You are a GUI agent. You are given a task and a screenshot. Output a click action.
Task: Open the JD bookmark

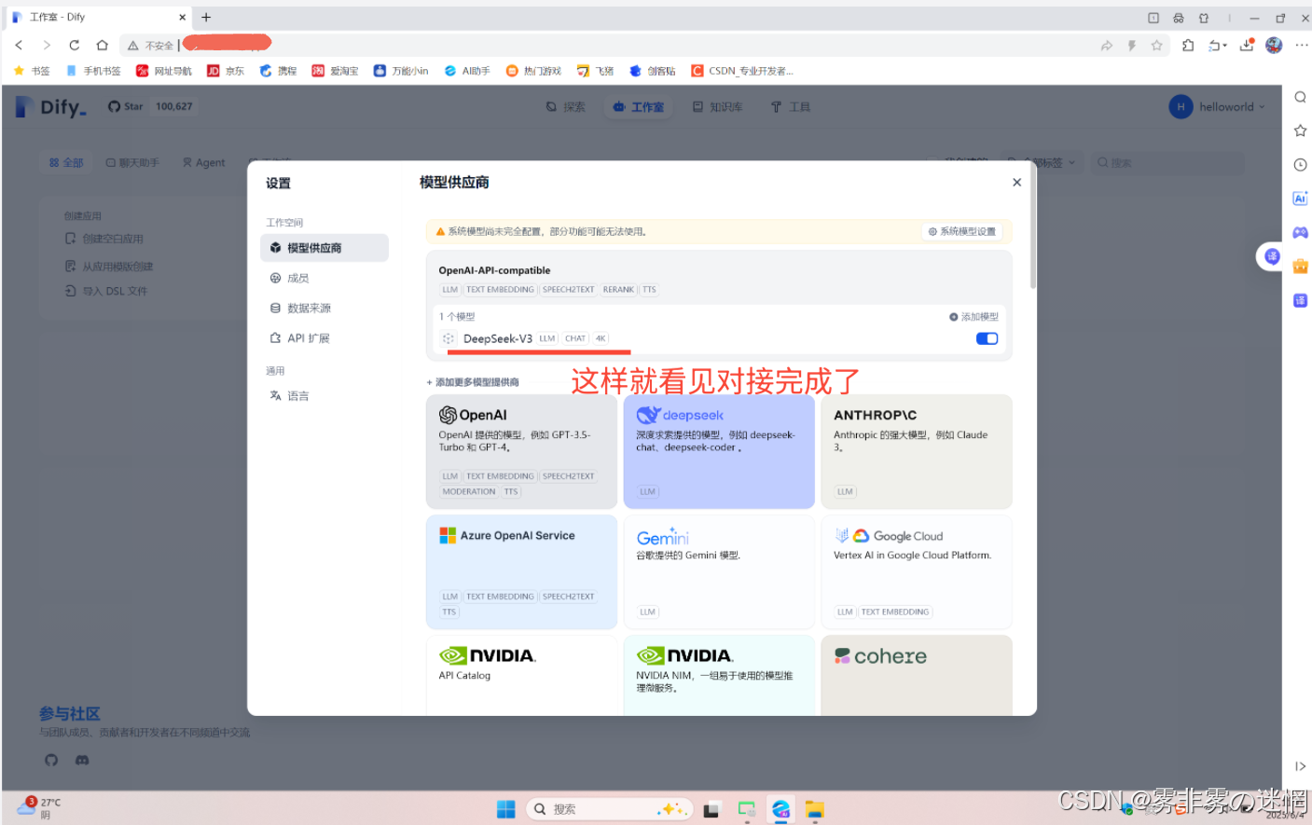click(x=226, y=71)
